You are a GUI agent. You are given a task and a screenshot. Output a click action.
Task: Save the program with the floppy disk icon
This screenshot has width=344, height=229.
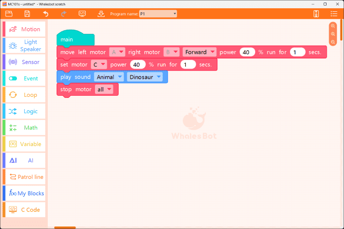tap(27, 14)
